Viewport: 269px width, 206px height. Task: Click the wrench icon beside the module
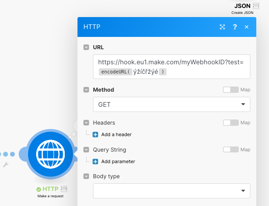(6, 164)
